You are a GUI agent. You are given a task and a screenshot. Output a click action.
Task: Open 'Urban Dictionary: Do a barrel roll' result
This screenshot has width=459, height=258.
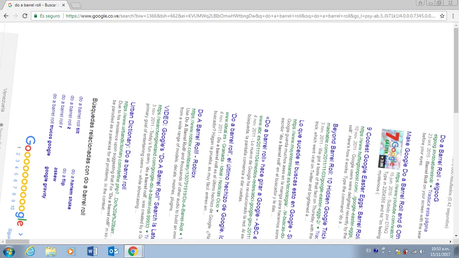tap(128, 146)
